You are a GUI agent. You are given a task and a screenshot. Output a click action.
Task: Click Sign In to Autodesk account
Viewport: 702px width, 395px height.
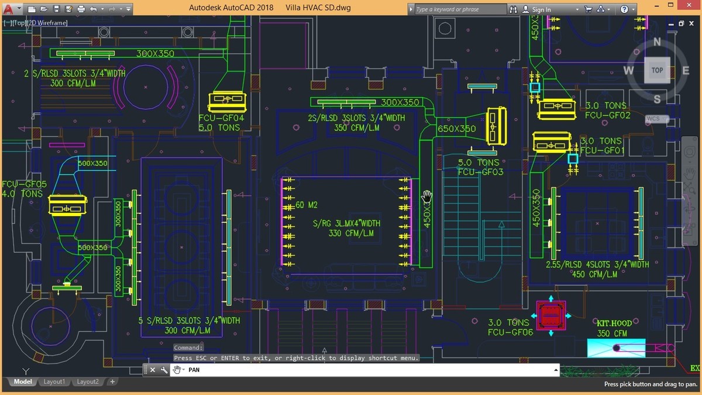[541, 9]
